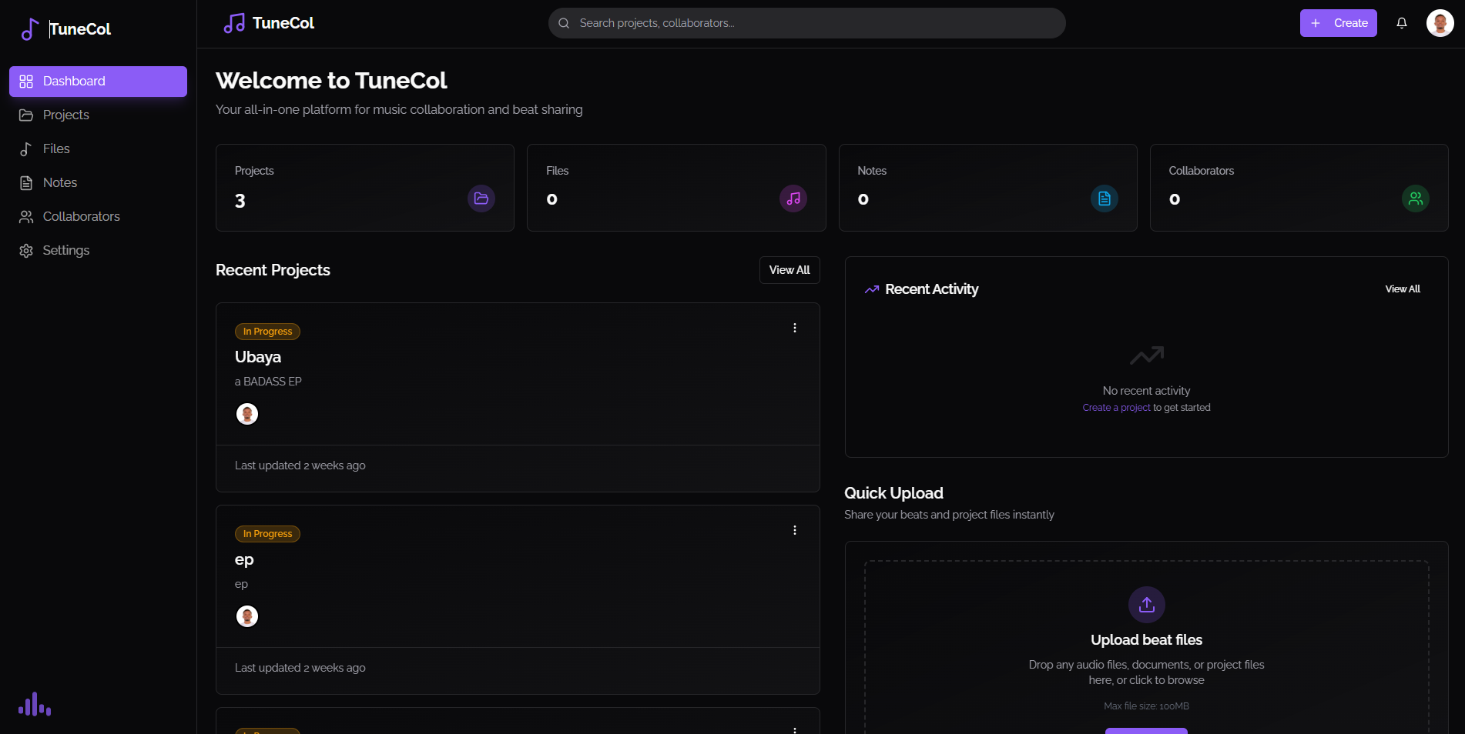This screenshot has height=734, width=1465.
Task: Open the user profile avatar menu
Action: tap(1439, 23)
